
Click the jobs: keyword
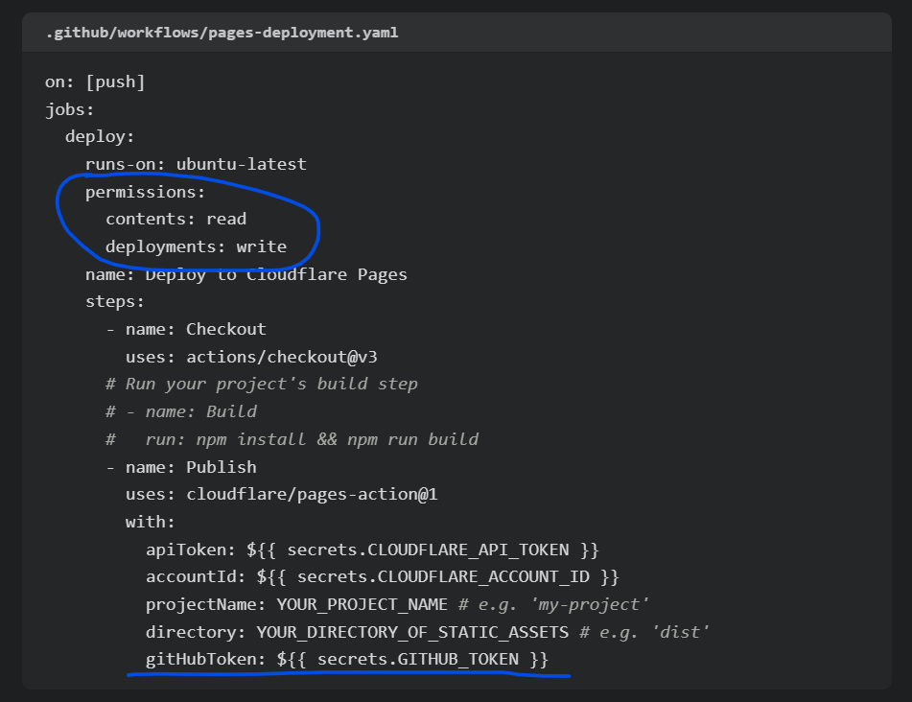(x=69, y=108)
